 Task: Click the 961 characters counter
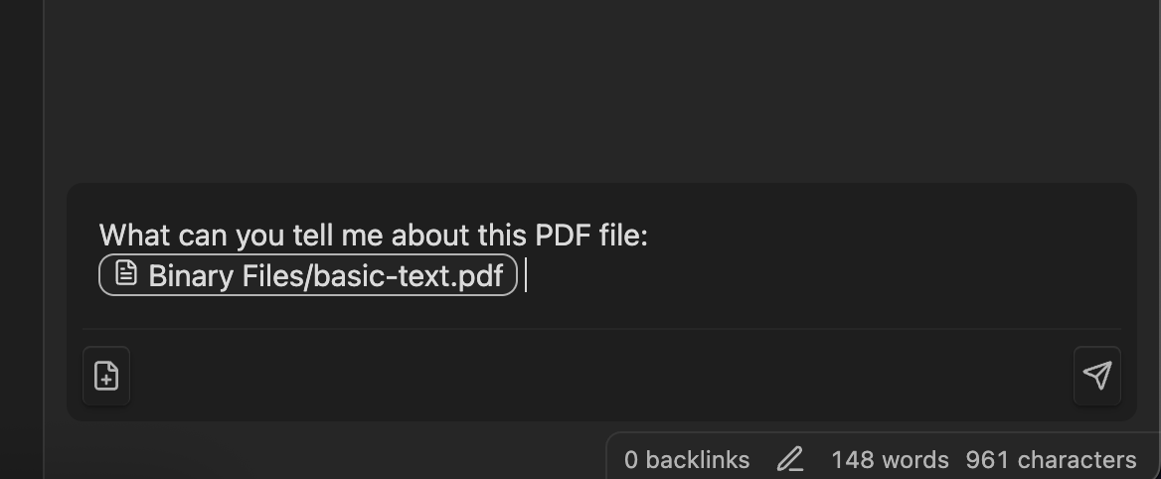pyautogui.click(x=1051, y=459)
